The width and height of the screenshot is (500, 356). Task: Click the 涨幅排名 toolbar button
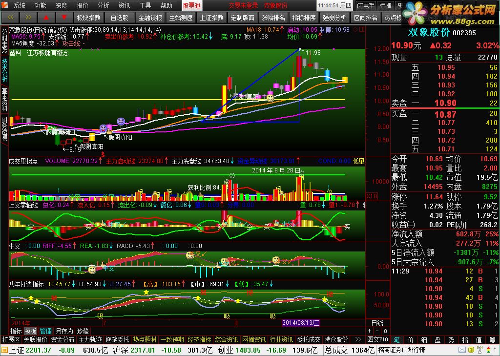[273, 18]
